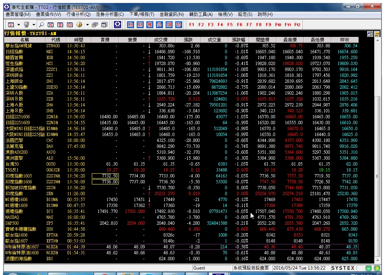Select the 恆生指數 row
This screenshot has width=385, height=275.
pos(181,64)
